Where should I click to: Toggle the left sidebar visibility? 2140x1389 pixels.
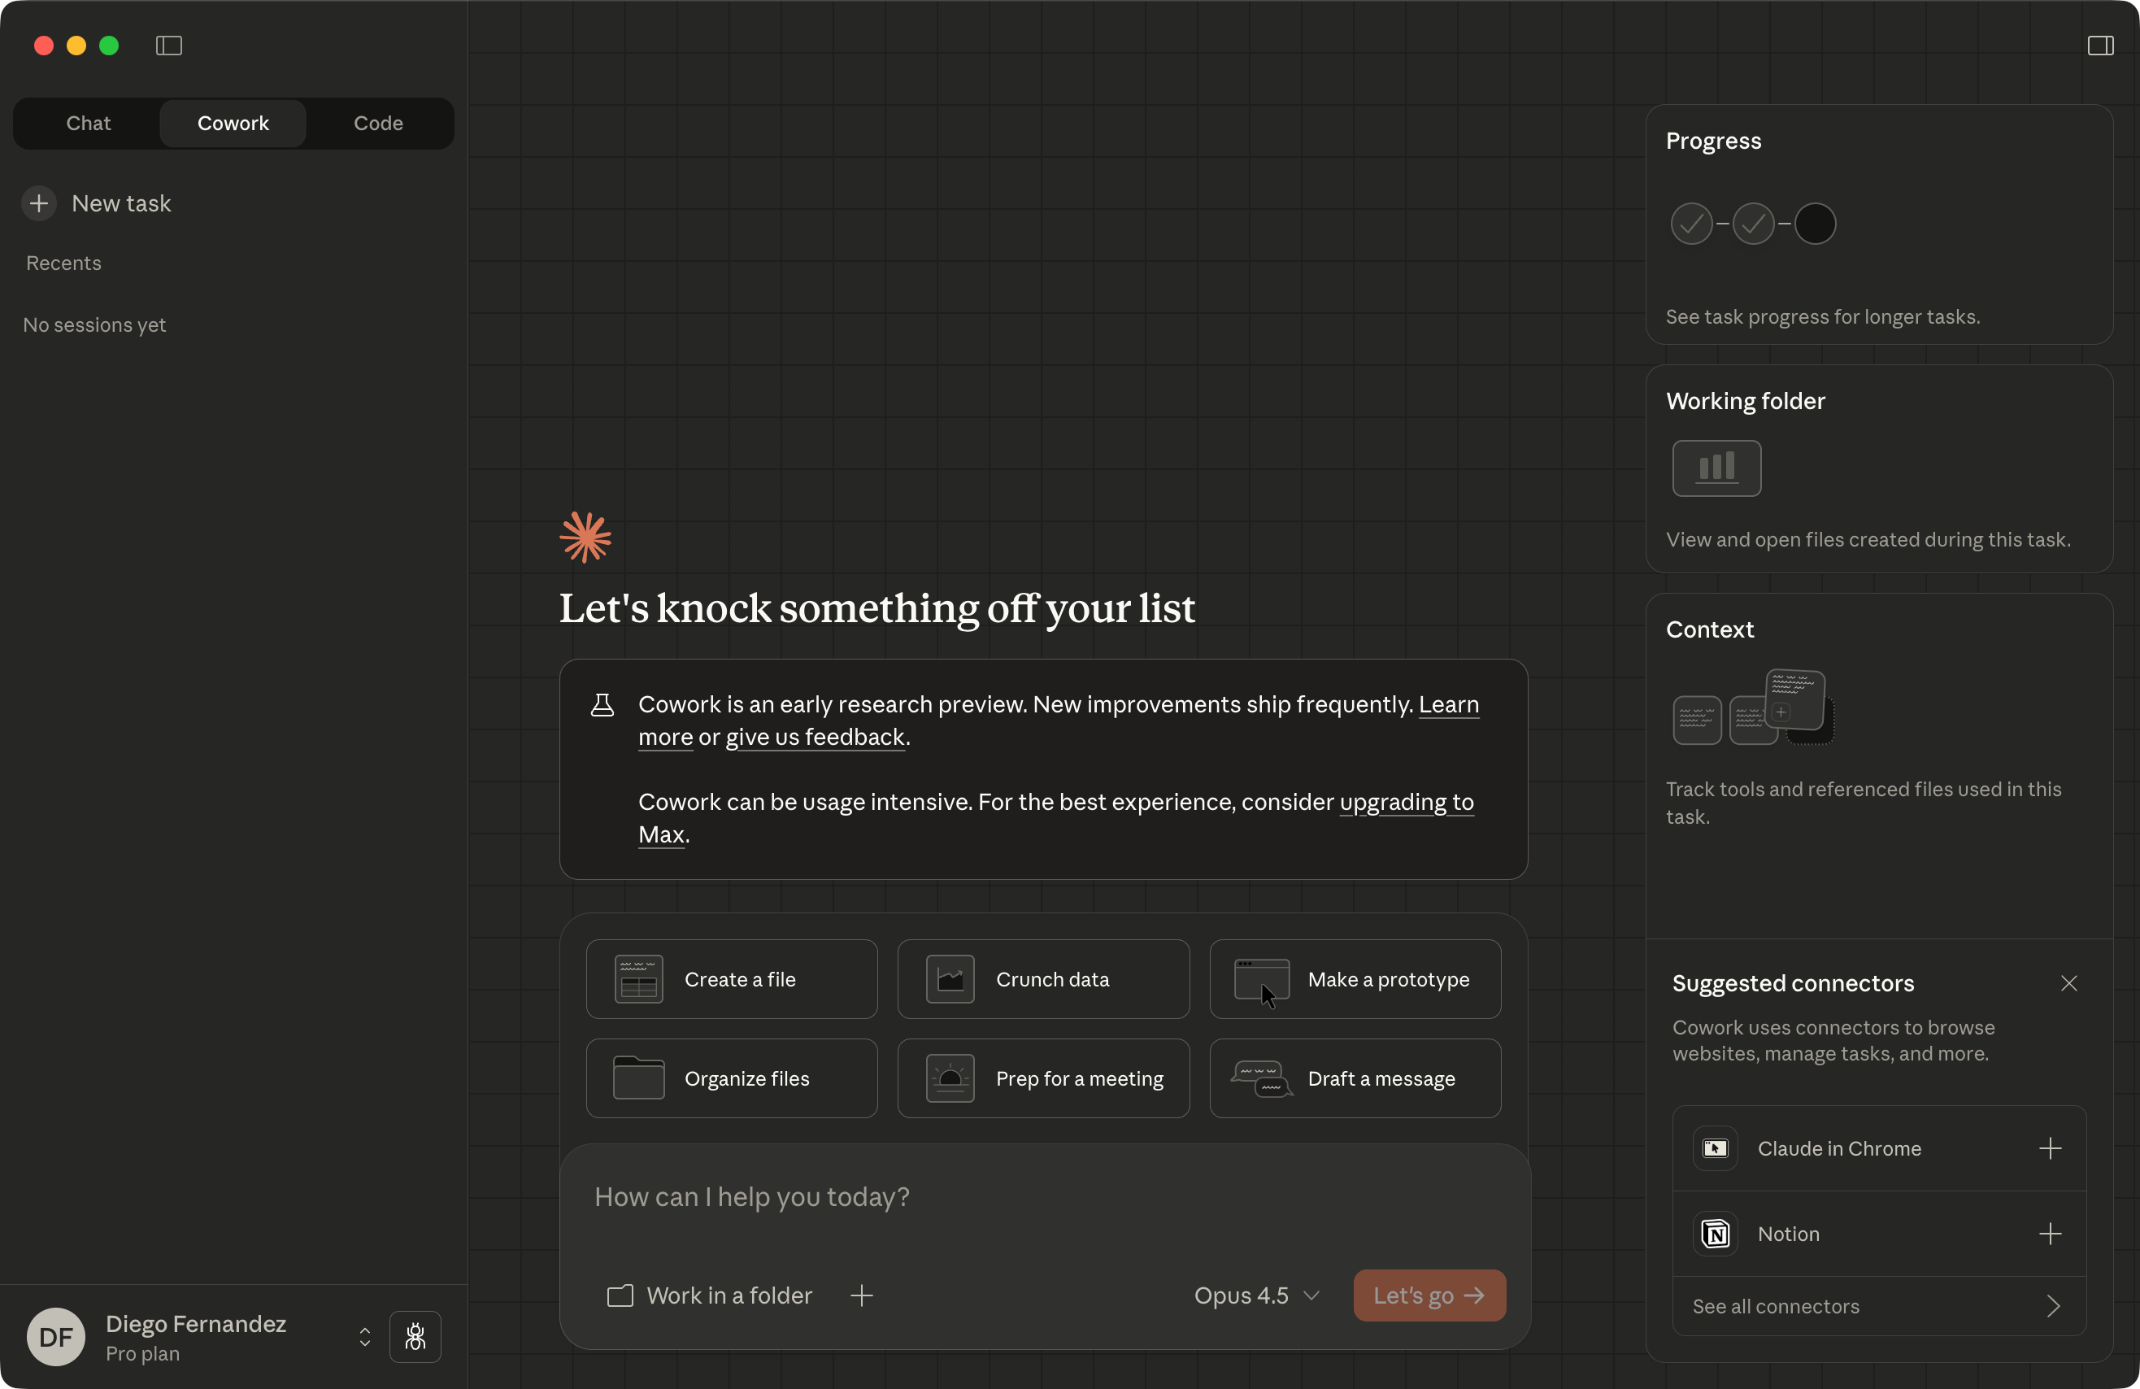(169, 46)
